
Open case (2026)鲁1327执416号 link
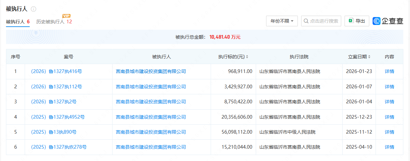56,71
